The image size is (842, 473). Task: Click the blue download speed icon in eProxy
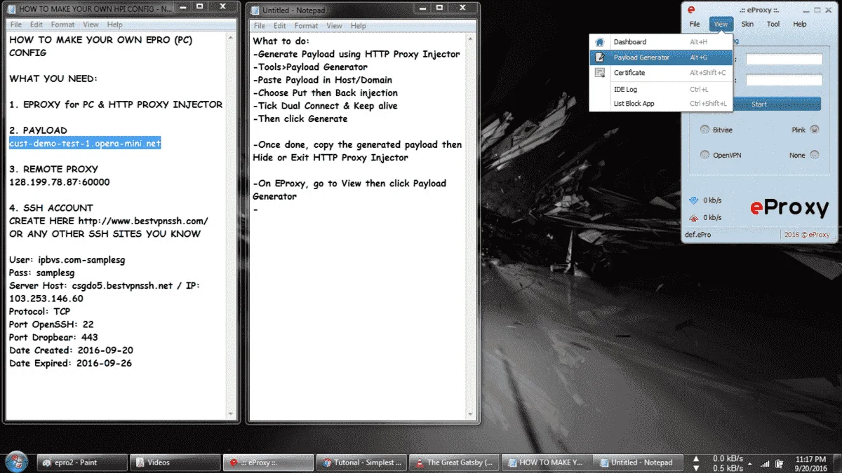click(x=694, y=201)
